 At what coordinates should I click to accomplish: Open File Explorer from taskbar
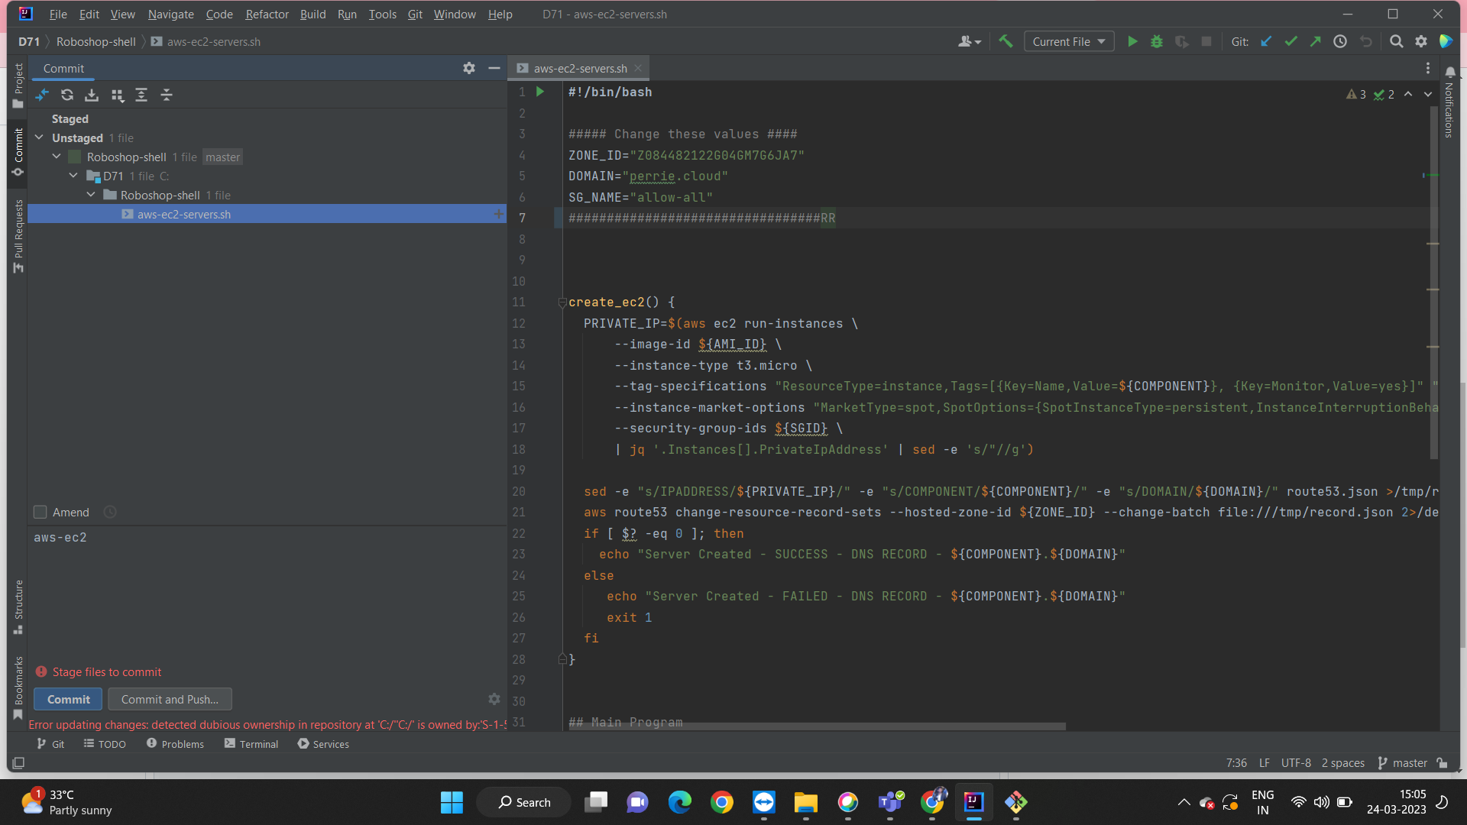pyautogui.click(x=806, y=802)
